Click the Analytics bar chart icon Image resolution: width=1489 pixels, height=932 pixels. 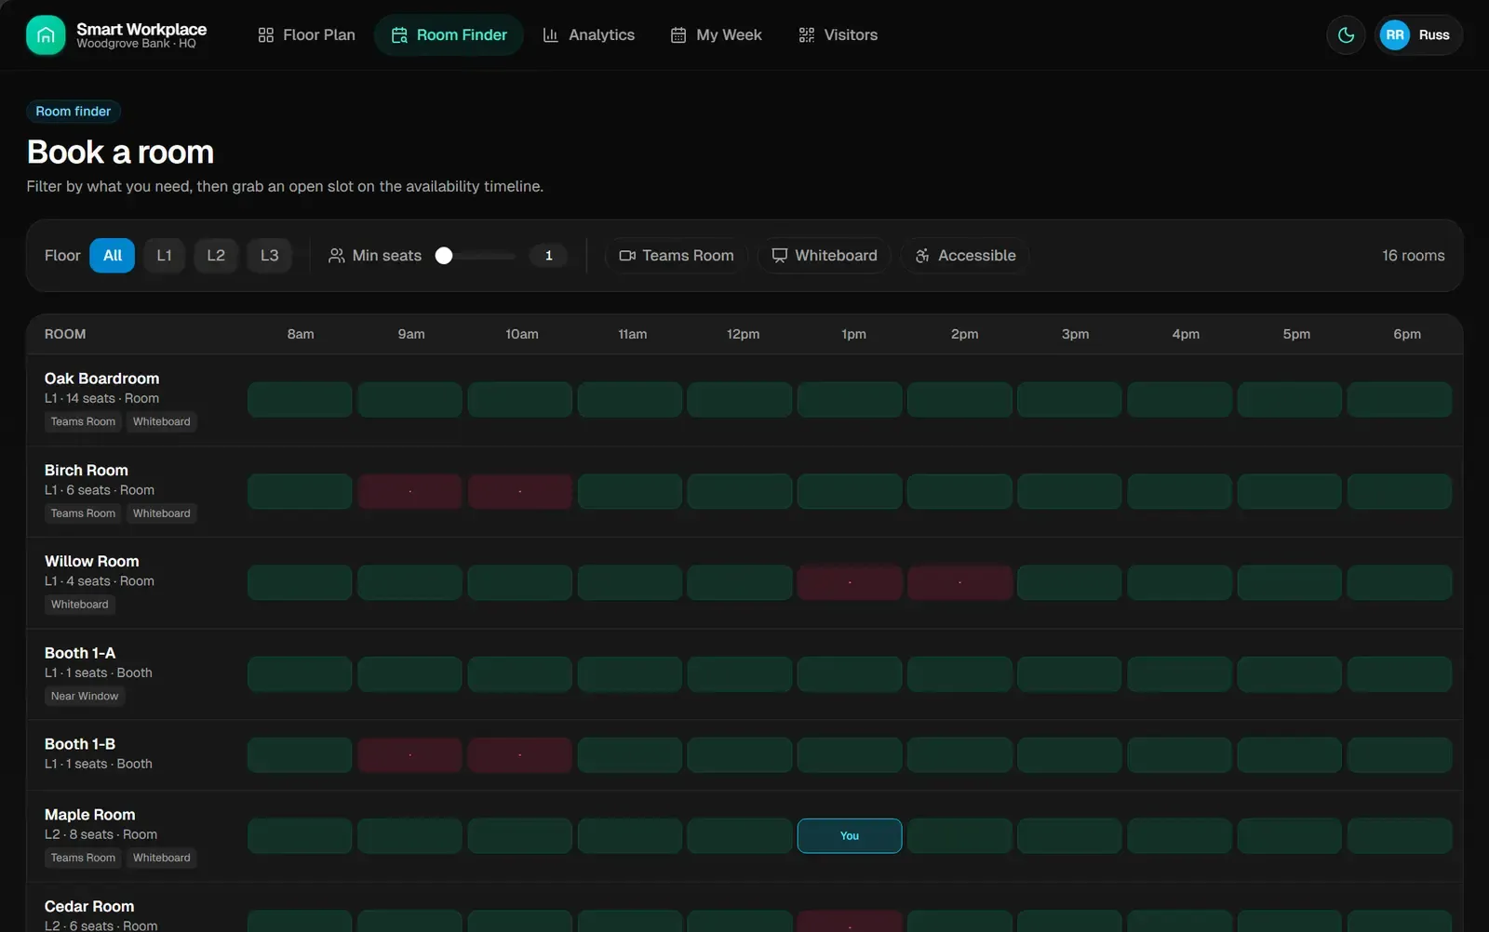tap(551, 35)
